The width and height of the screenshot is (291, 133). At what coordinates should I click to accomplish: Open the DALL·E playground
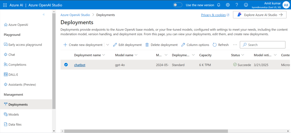point(11,75)
